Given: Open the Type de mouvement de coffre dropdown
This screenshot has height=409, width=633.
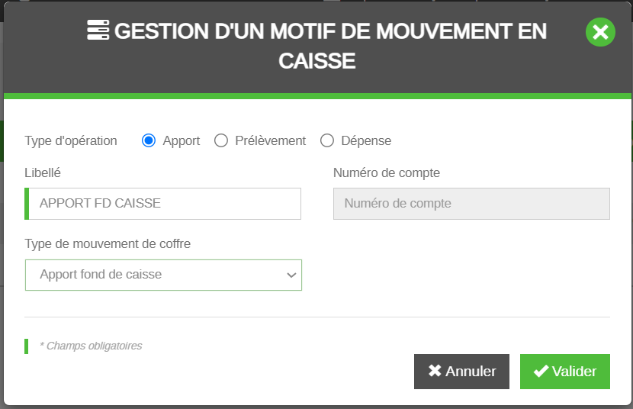Looking at the screenshot, I should [x=163, y=275].
